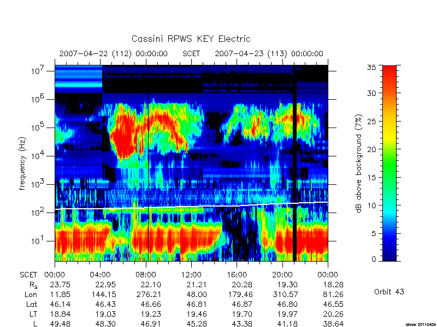This screenshot has height=327, width=437.
Task: Click the 16:00 time tick label
Action: pos(237,275)
